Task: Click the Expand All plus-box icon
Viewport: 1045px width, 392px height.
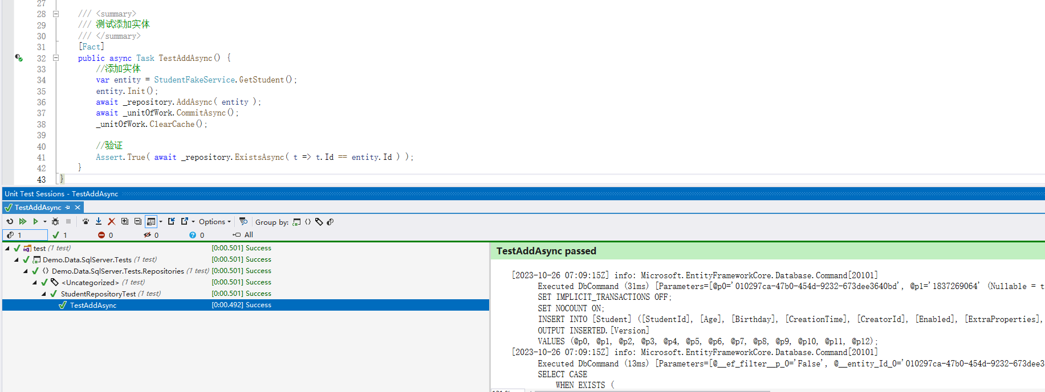Action: click(125, 222)
